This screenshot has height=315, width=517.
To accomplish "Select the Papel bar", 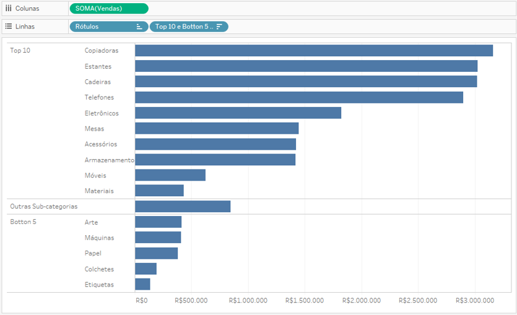I will 156,253.
